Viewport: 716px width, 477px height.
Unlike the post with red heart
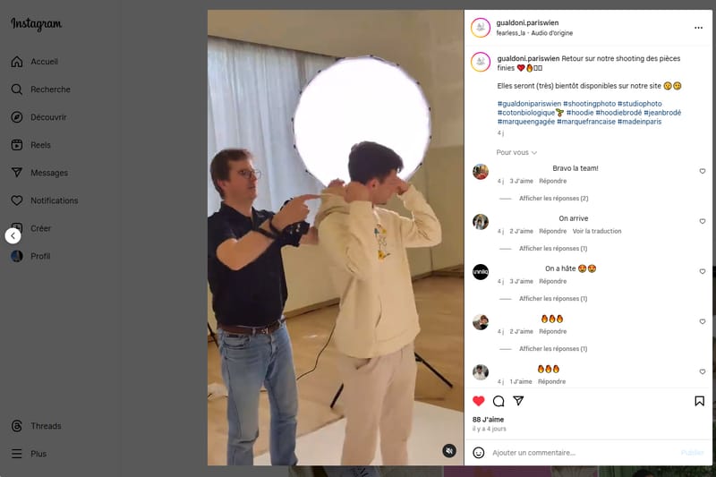pos(479,401)
